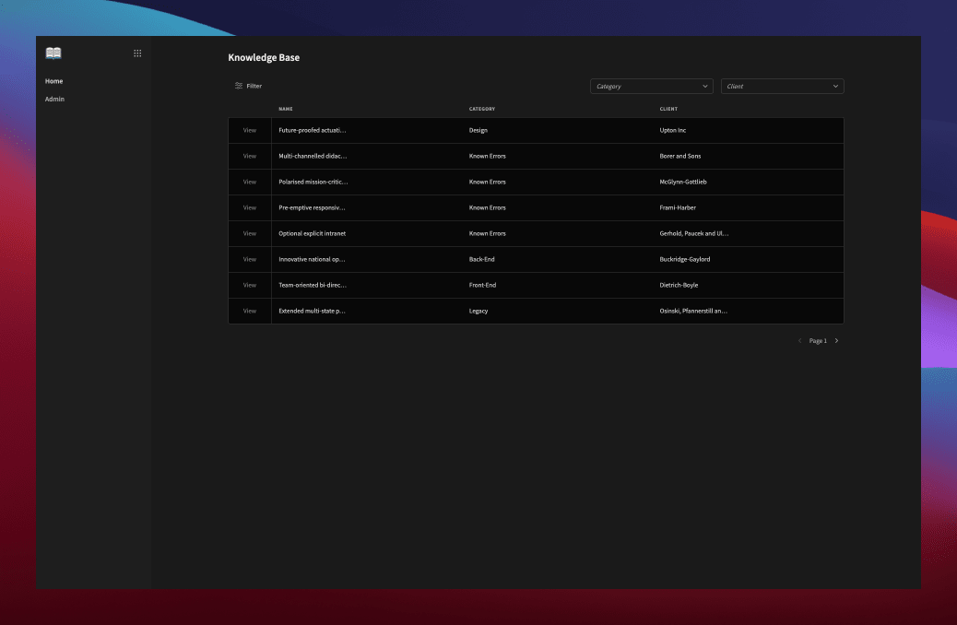Open the Filter button text
Viewport: 957px width, 625px height.
coord(254,86)
